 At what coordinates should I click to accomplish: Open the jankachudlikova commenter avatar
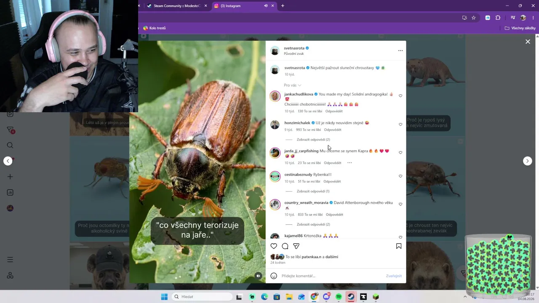click(x=275, y=96)
